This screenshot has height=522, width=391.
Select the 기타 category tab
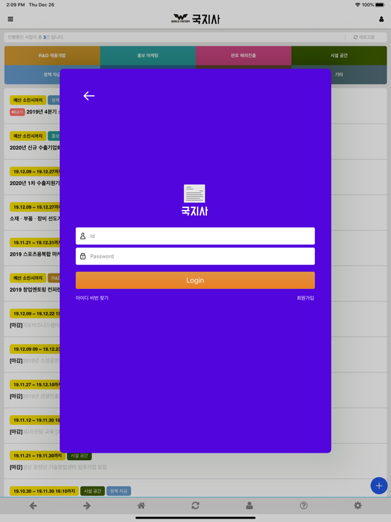pos(339,75)
